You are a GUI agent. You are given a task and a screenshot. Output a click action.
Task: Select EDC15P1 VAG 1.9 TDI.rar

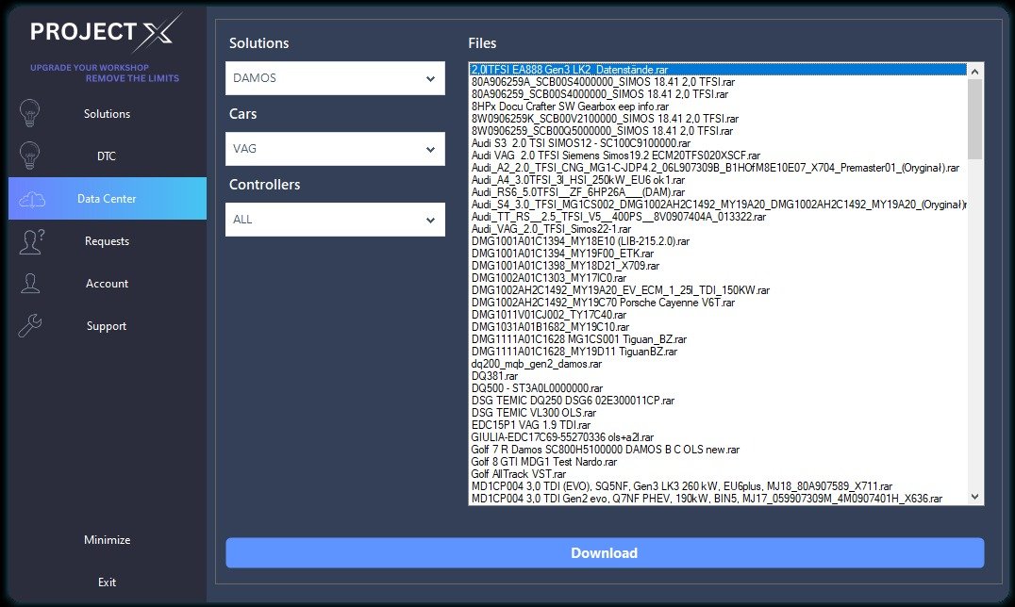718,425
